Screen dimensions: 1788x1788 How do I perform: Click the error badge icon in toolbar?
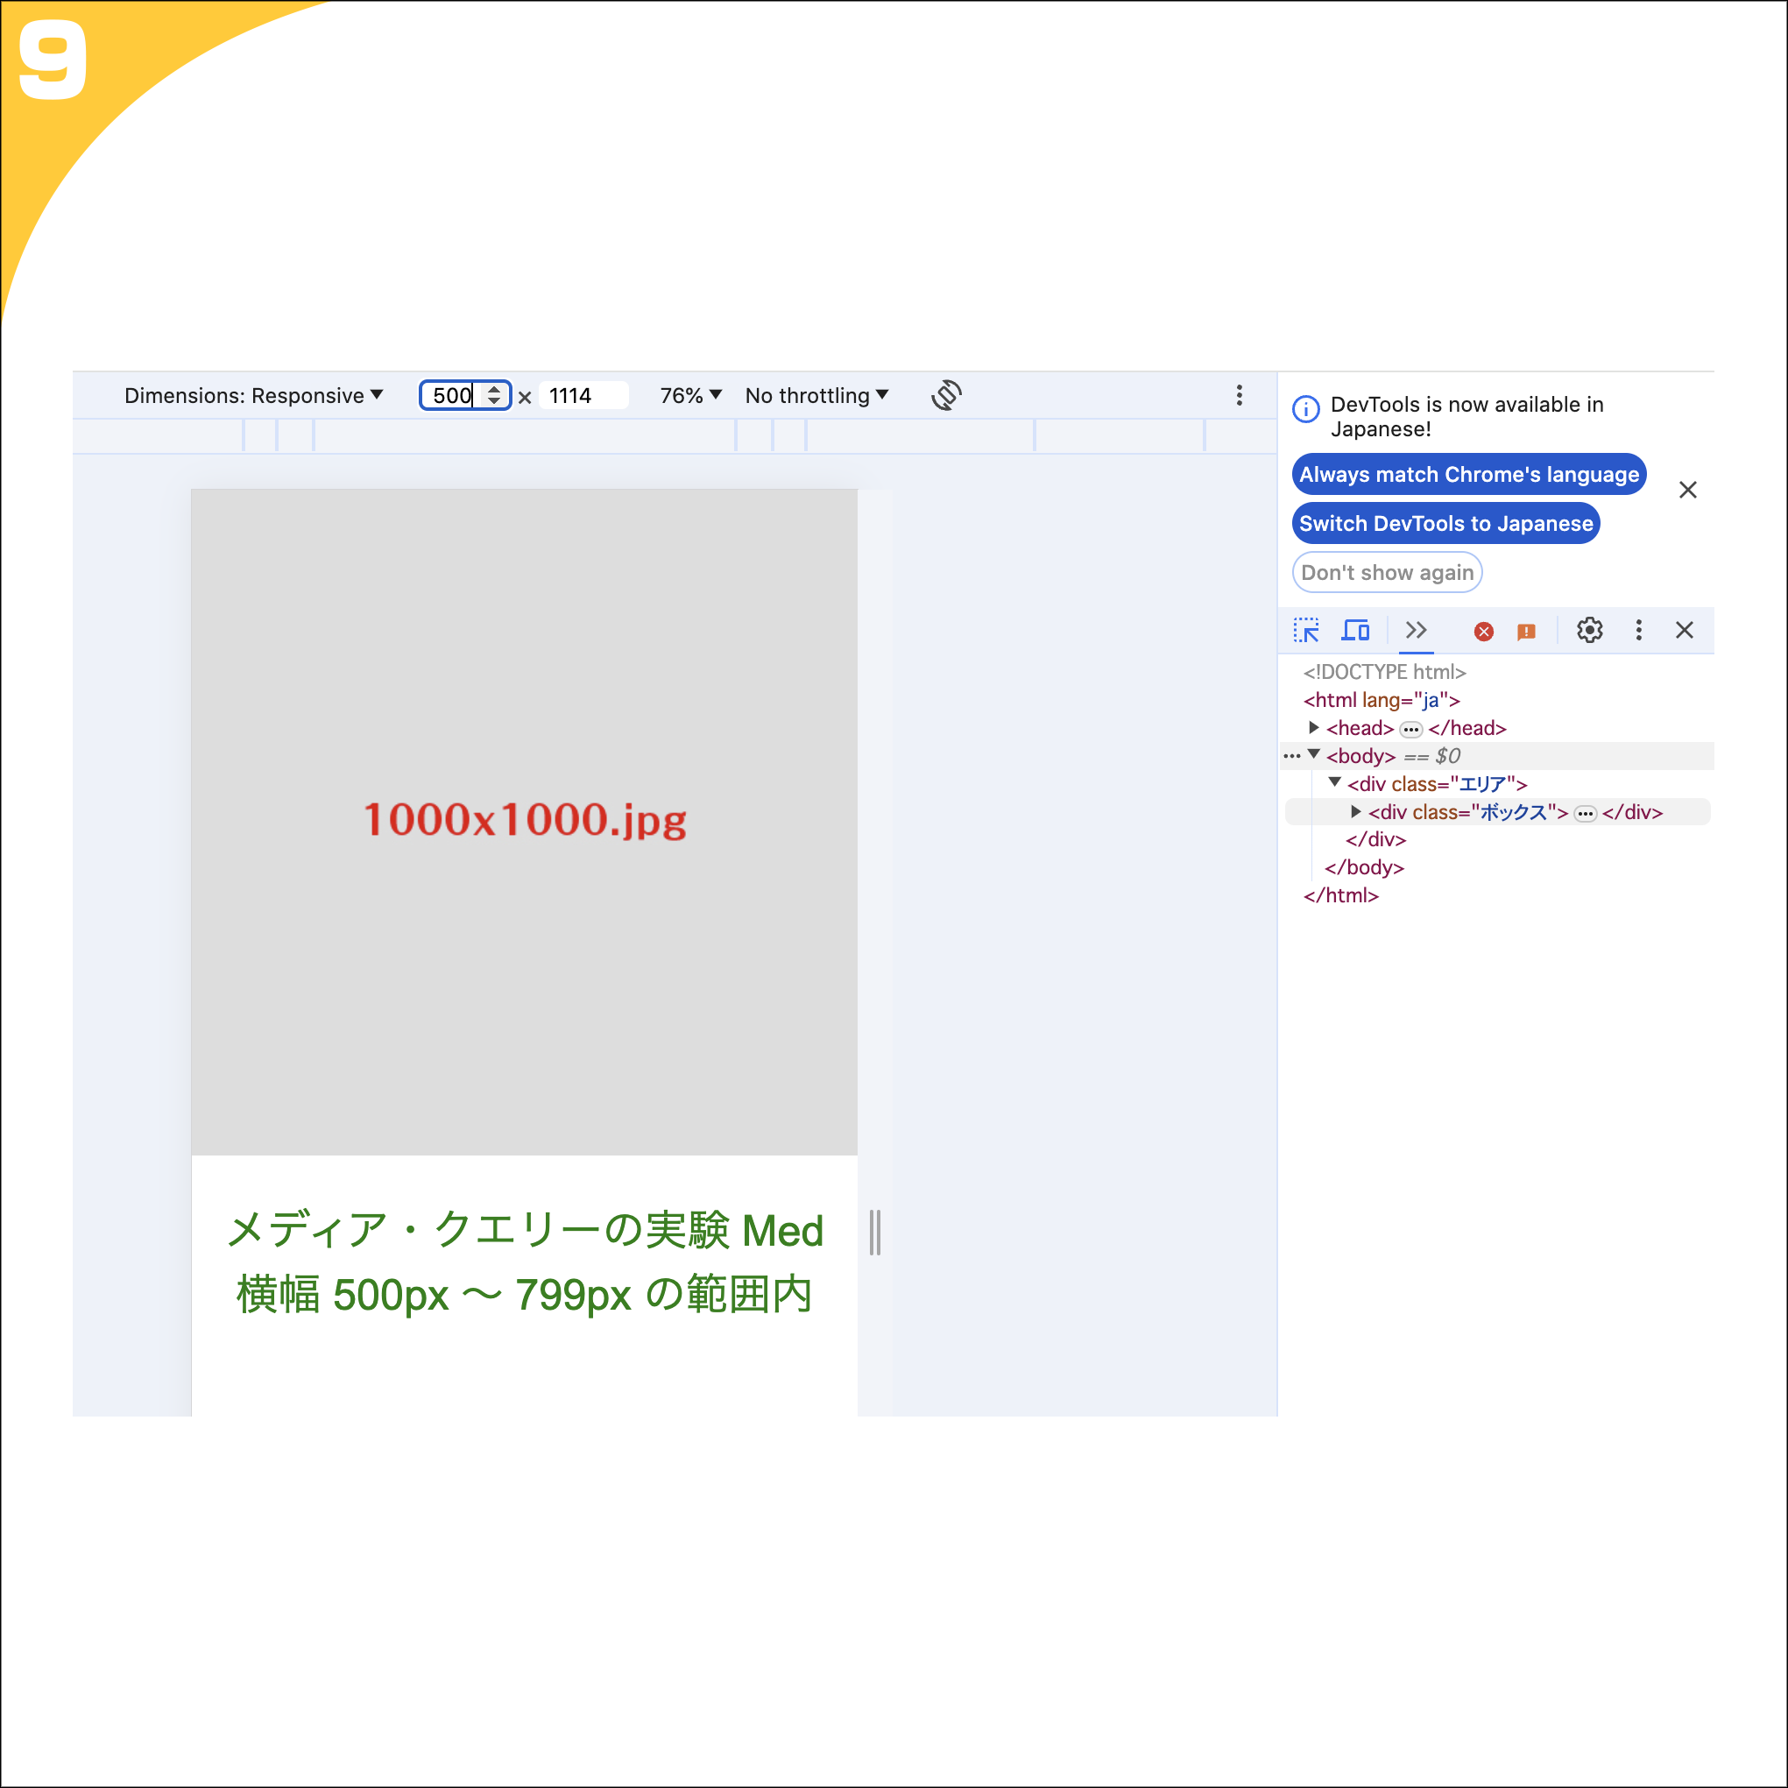tap(1481, 632)
